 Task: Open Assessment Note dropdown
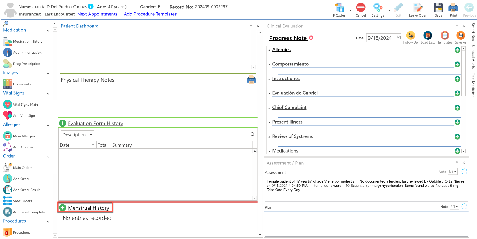[453, 172]
